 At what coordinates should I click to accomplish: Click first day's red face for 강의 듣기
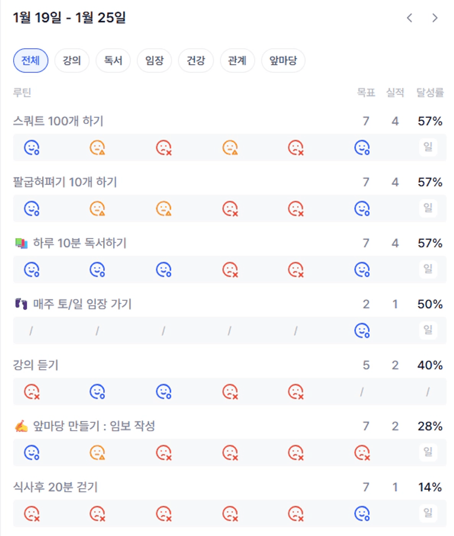coord(31,392)
